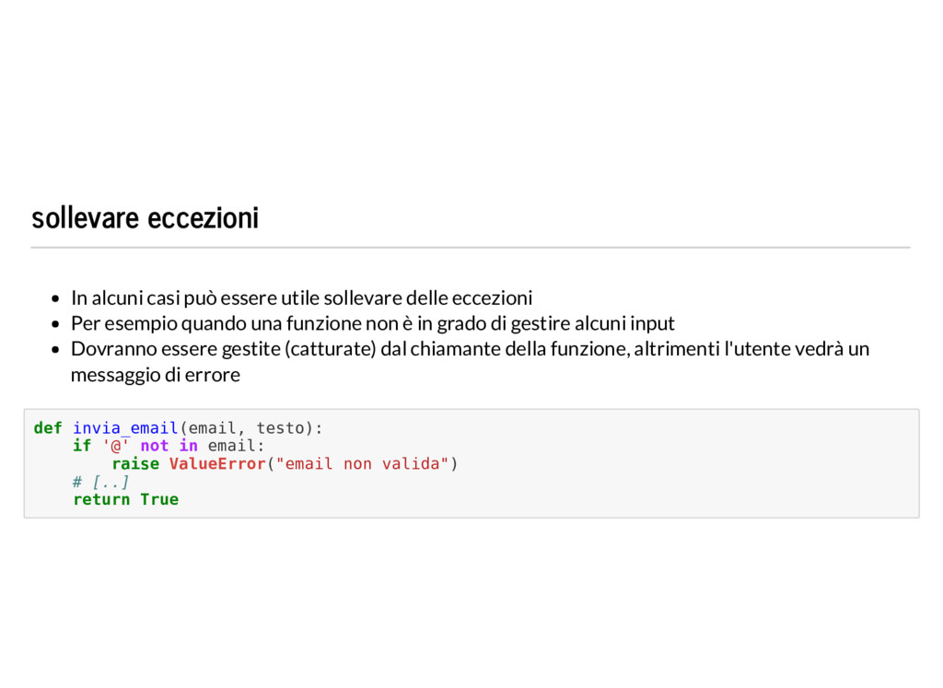This screenshot has height=688, width=943.
Task: Click the "email non valida" string
Action: tap(362, 463)
